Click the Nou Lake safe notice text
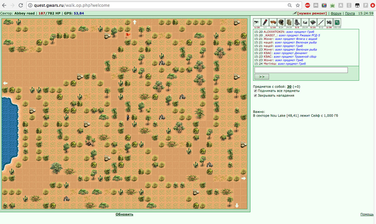 296,116
